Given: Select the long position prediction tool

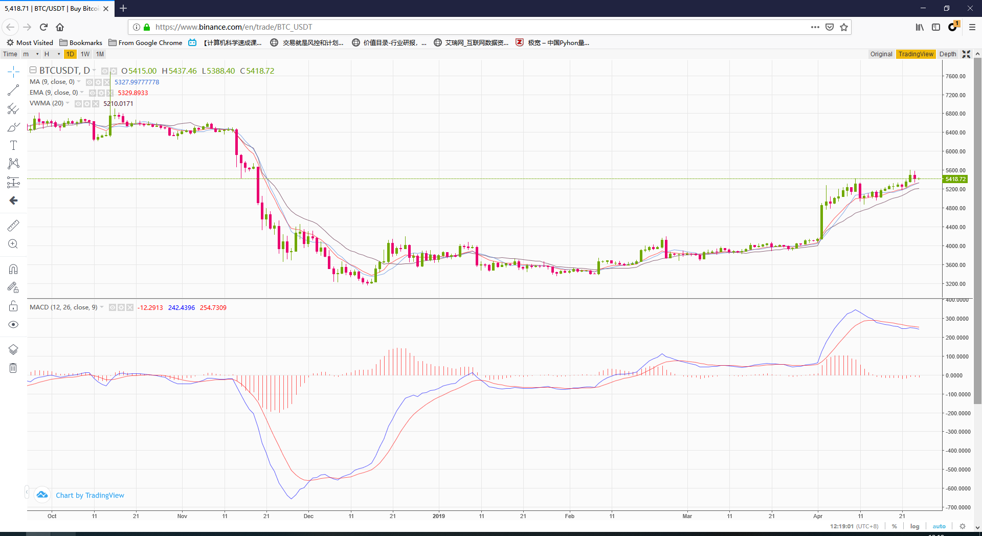Looking at the screenshot, I should click(x=13, y=182).
